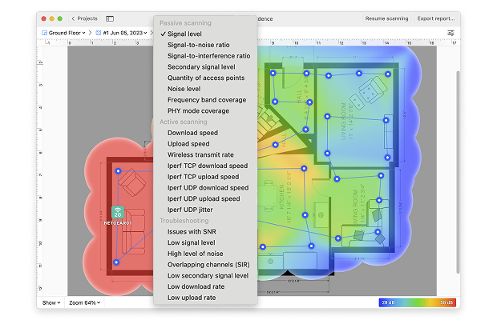Choose Download speed heatmap
Viewport: 497px width, 320px height.
[192, 133]
